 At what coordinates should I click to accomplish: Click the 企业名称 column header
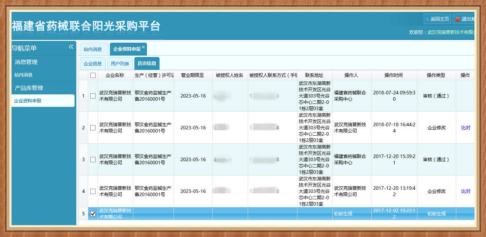coord(115,75)
